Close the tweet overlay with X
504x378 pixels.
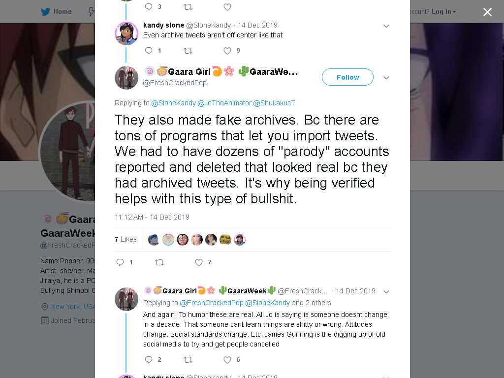[487, 12]
